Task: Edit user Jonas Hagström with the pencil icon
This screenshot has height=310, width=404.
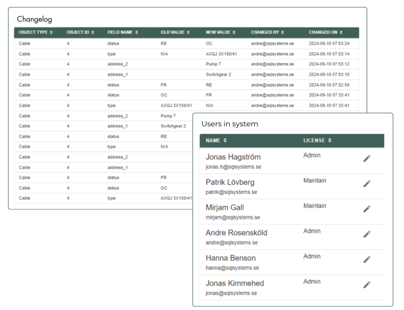Action: pos(367,159)
